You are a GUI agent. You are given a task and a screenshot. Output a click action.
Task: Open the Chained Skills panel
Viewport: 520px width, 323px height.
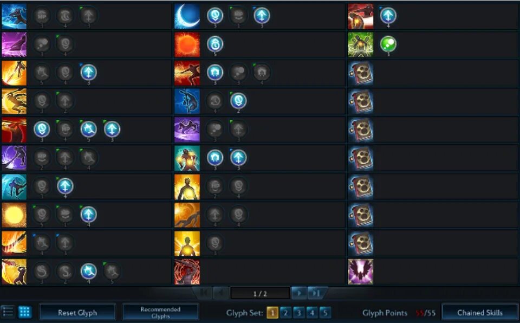pyautogui.click(x=480, y=312)
